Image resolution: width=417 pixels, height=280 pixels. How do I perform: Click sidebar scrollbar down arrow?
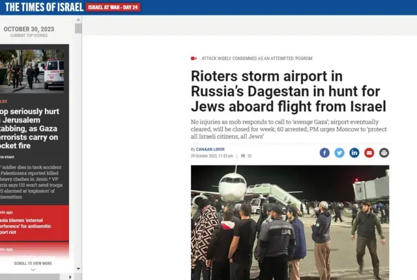coord(78,268)
